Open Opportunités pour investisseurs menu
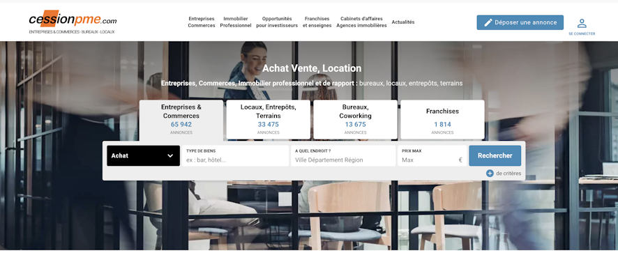 (277, 22)
